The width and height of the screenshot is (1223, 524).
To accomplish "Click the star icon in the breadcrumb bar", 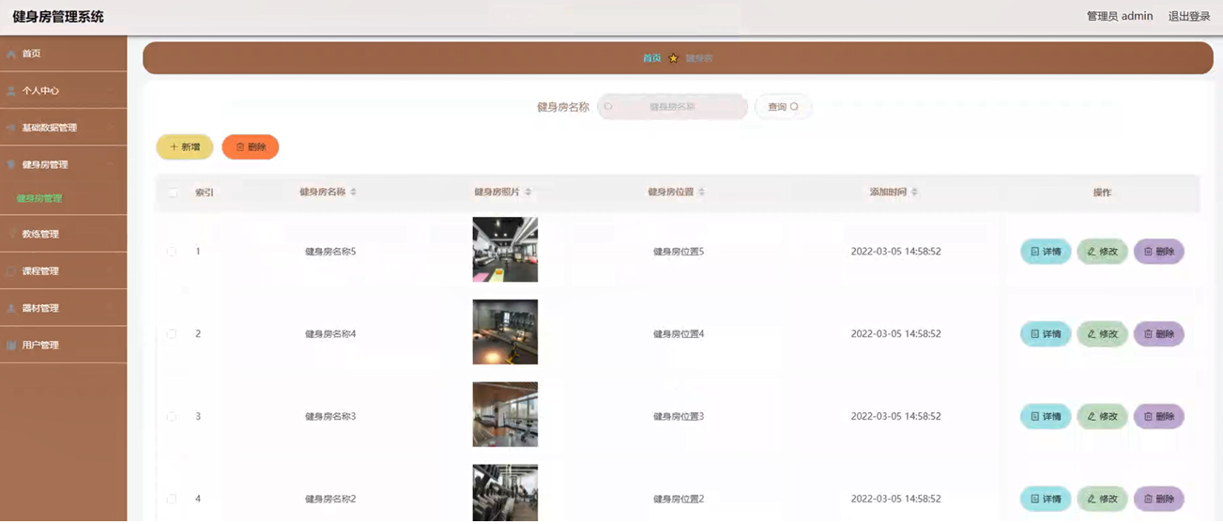I will click(x=673, y=58).
